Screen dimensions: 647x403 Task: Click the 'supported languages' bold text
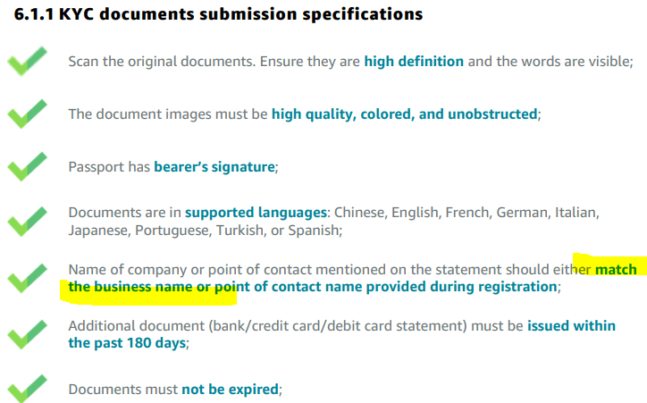point(256,213)
